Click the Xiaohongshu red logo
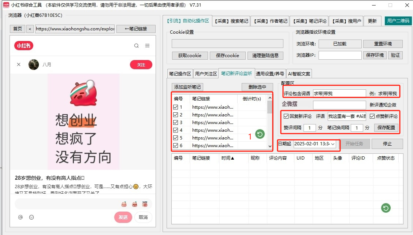 pyautogui.click(x=24, y=46)
